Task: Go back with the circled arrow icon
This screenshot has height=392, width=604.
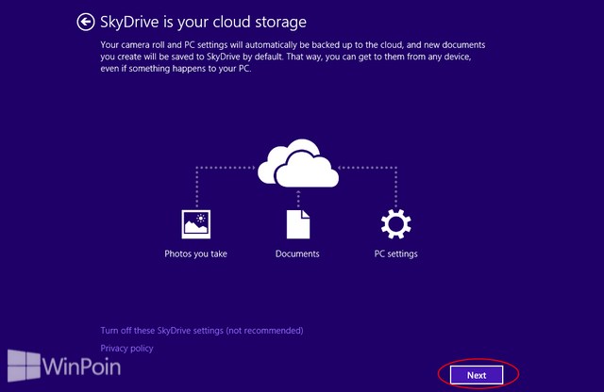Action: point(86,22)
